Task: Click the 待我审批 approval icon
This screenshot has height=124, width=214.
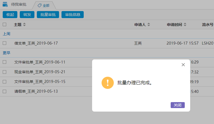Action: [5, 4]
